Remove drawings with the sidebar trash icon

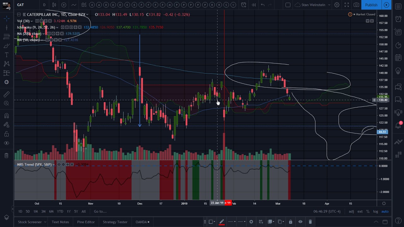tap(6, 155)
